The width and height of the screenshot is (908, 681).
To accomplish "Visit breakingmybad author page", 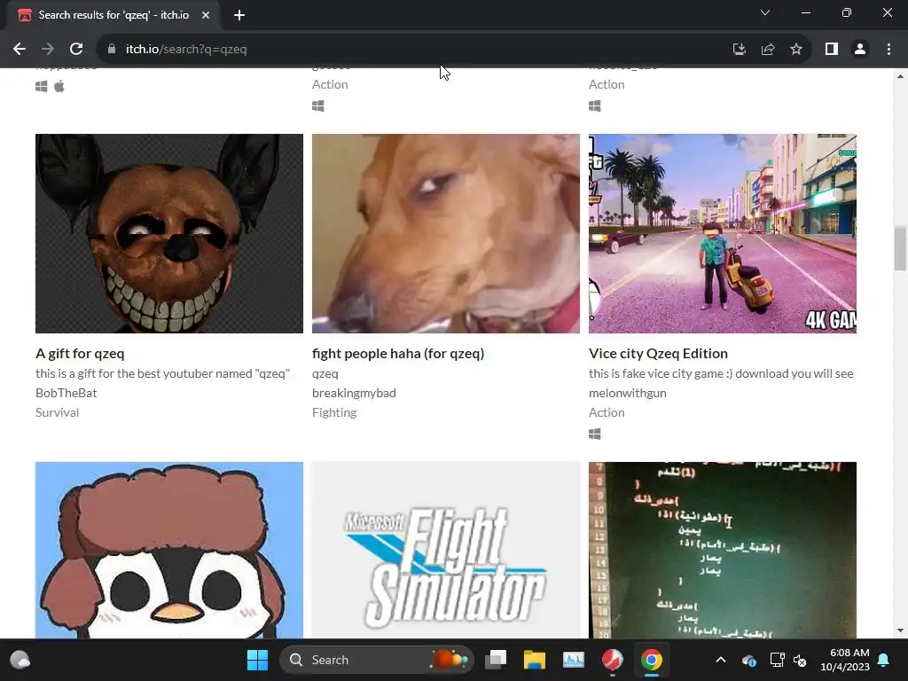I will (x=354, y=393).
